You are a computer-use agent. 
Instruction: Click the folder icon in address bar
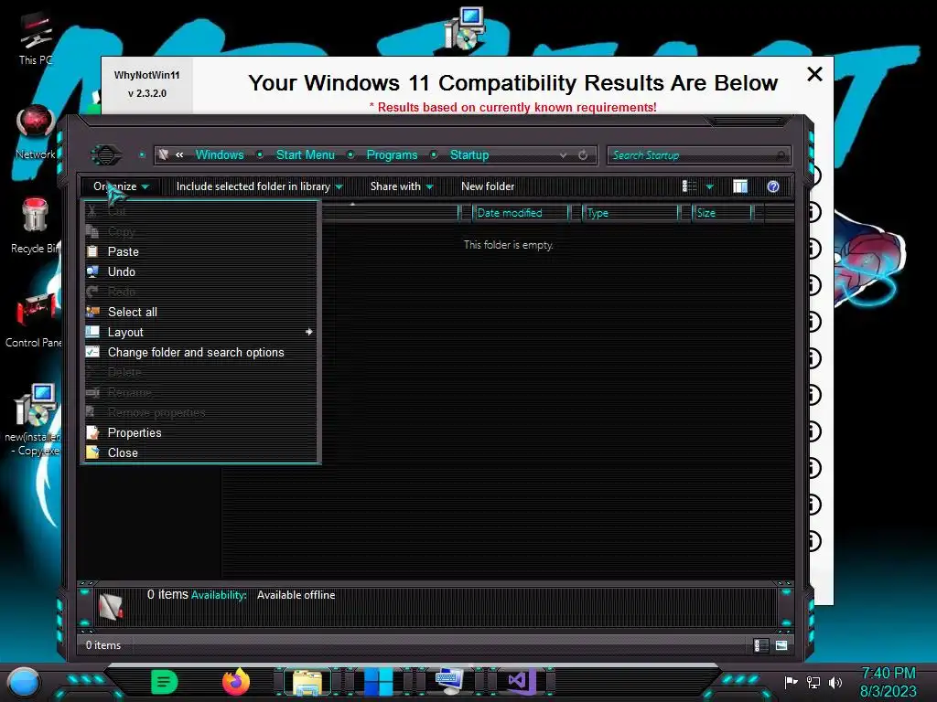(x=163, y=154)
